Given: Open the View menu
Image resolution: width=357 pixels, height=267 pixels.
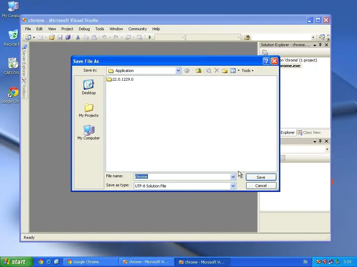Looking at the screenshot, I should [52, 29].
